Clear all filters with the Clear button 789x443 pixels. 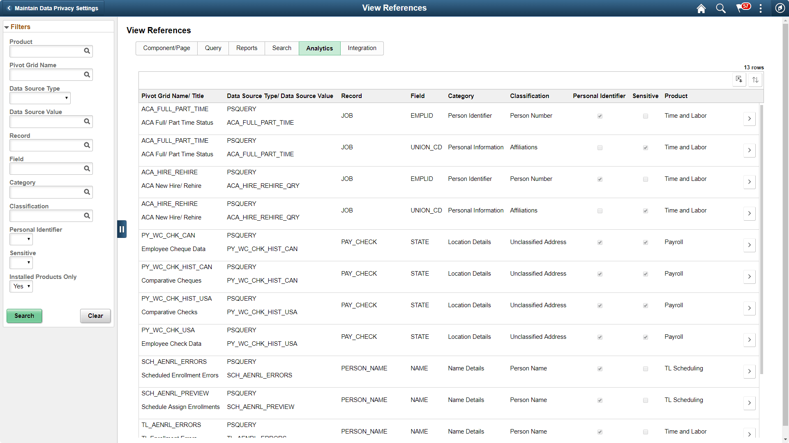click(95, 316)
